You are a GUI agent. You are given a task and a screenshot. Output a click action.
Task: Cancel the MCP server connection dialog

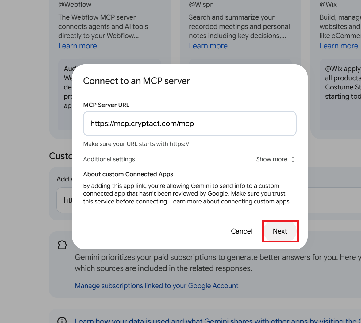click(241, 231)
